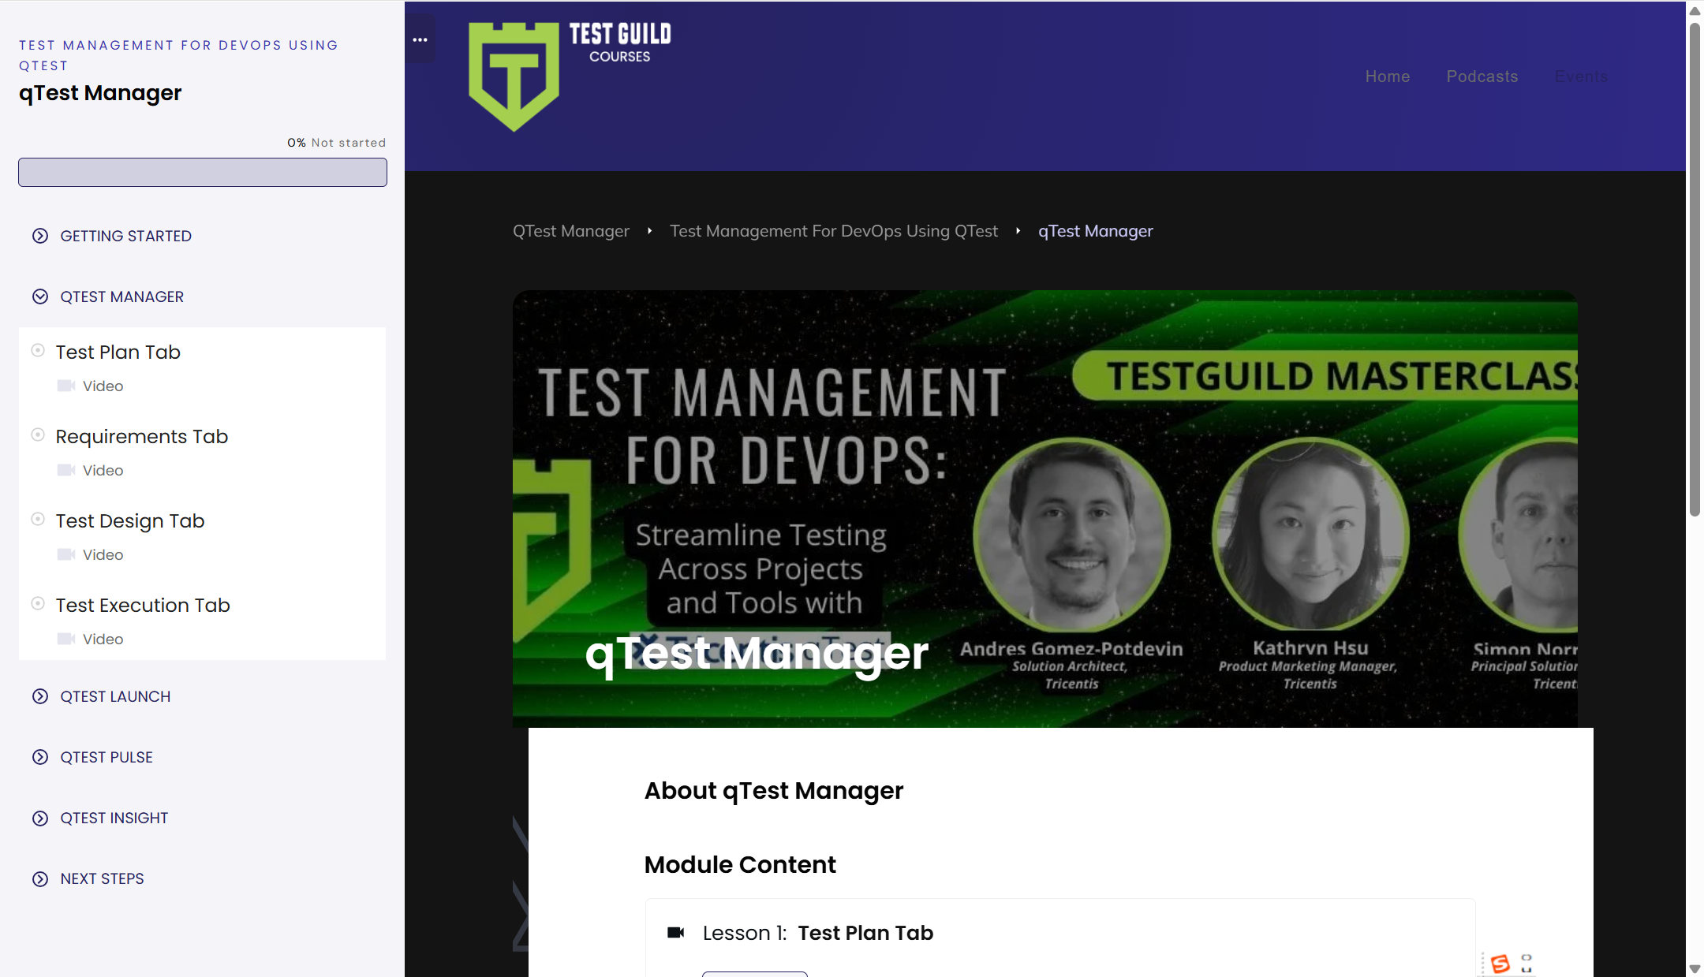Open the Test Design Tab lesson
Screen dimensions: 1704x977
pos(130,520)
